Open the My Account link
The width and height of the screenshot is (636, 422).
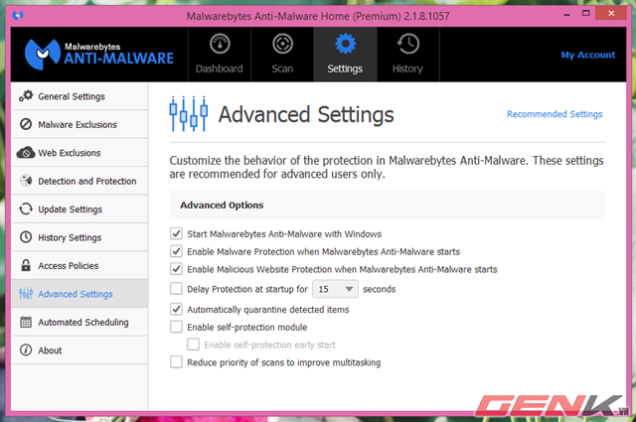pyautogui.click(x=587, y=55)
